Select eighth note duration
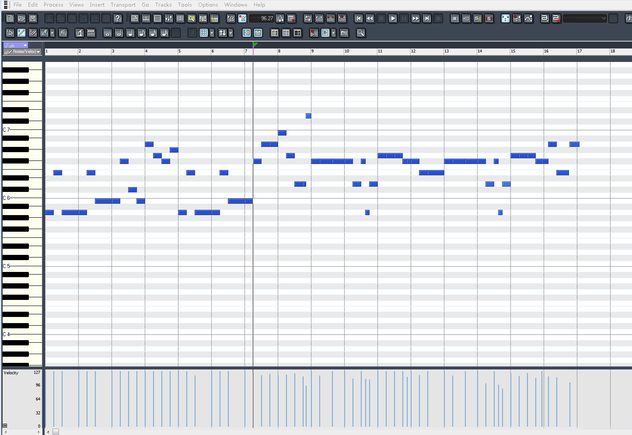Viewport: 632px width, 435px height. click(x=142, y=33)
